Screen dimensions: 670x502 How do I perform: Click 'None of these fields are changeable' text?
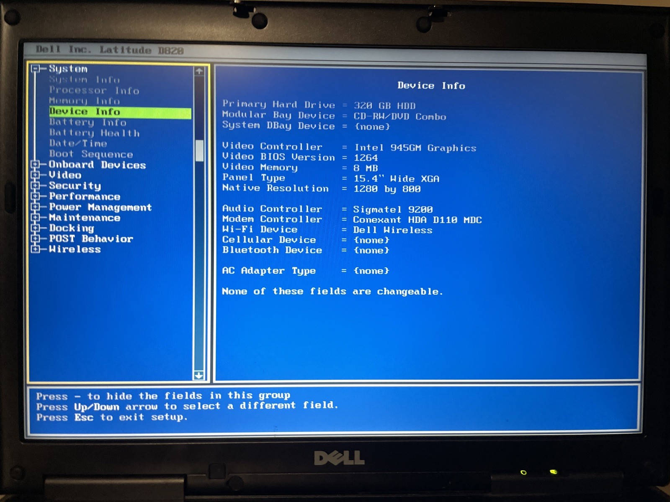(x=332, y=292)
